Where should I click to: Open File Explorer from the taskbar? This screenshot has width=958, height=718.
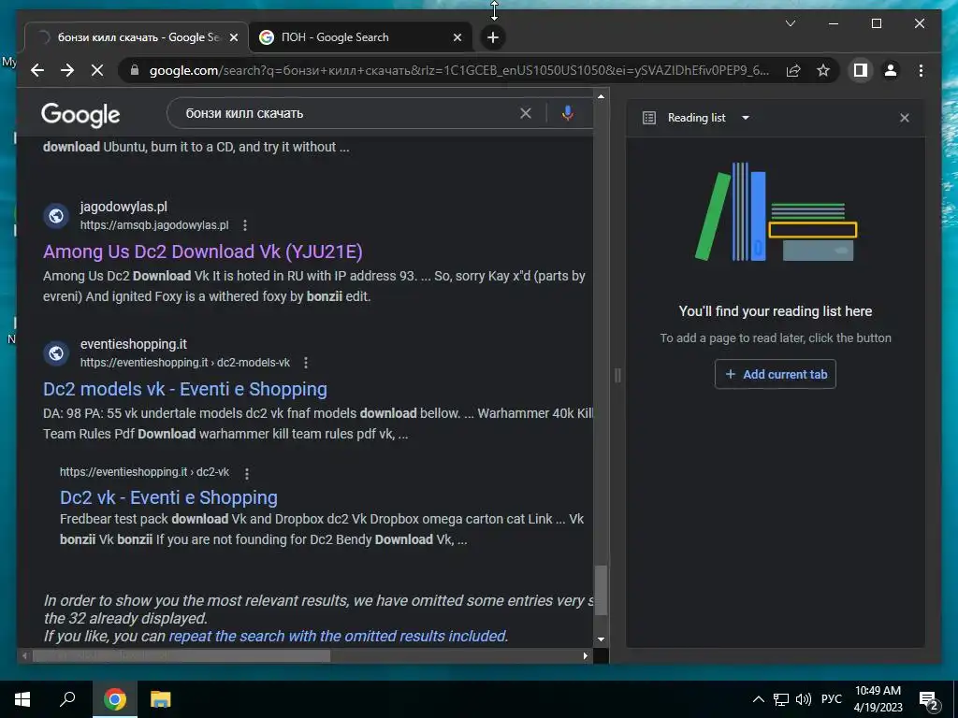(x=161, y=699)
